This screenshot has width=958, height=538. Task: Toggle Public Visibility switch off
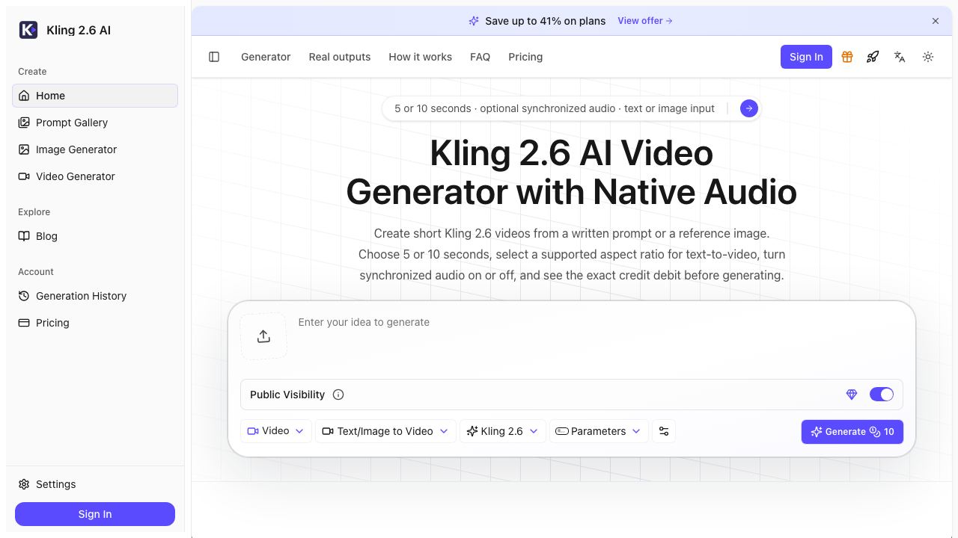point(882,395)
